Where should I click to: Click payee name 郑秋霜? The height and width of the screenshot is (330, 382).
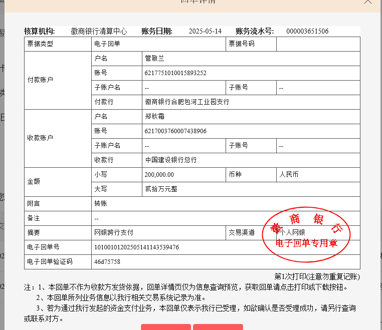coord(154,117)
